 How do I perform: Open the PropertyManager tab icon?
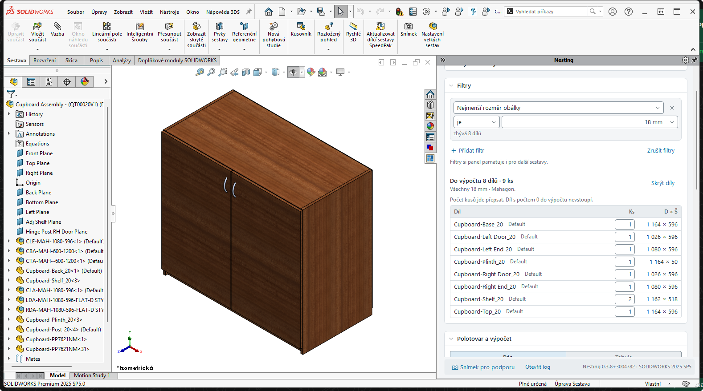31,82
